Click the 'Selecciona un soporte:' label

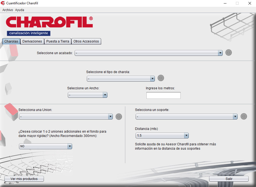tap(152, 110)
